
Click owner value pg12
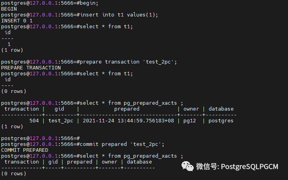(190, 121)
